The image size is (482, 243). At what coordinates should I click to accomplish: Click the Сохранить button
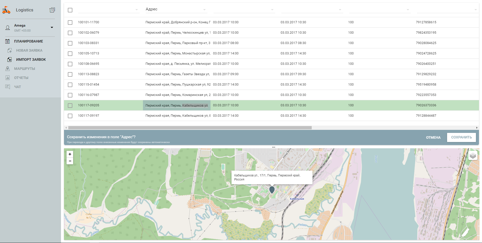point(461,137)
